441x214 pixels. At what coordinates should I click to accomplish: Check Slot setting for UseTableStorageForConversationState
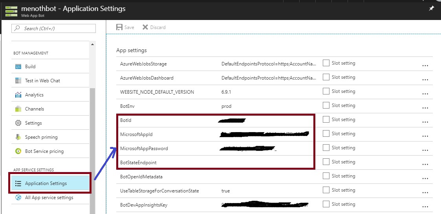coord(326,190)
